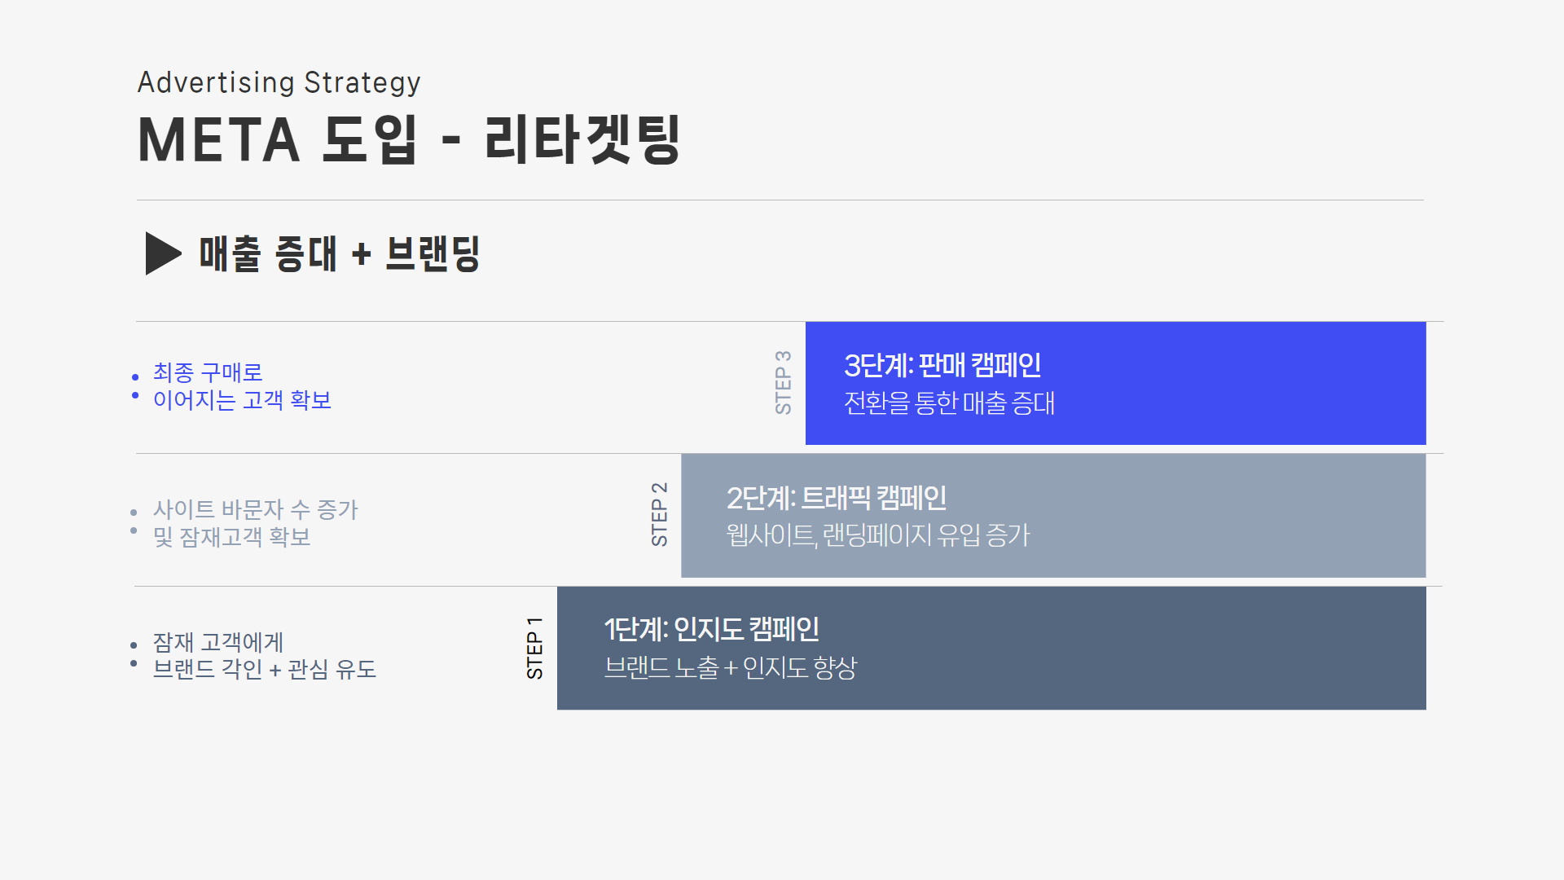Click the '및 잠재고객 확보' text line
Image resolution: width=1564 pixels, height=880 pixels.
232,537
